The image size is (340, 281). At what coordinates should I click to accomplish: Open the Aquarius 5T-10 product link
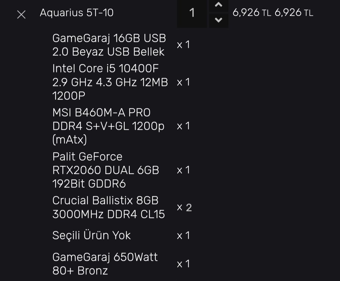[76, 13]
